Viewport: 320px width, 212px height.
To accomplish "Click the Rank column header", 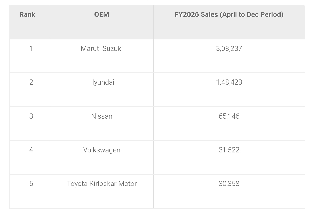I will [x=27, y=14].
